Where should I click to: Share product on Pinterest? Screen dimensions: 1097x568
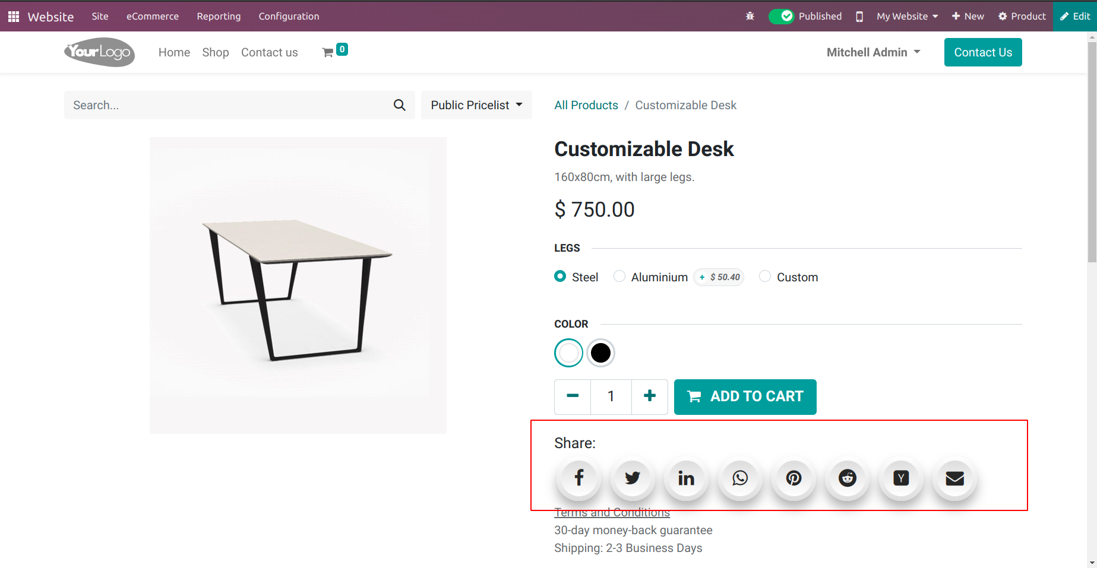pyautogui.click(x=794, y=478)
